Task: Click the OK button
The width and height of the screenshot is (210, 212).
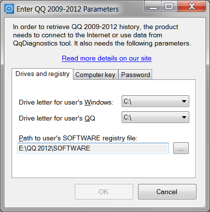Action: pyautogui.click(x=104, y=192)
